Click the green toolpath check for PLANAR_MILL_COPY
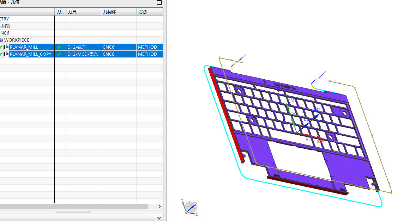This screenshot has width=404, height=221. coord(59,54)
